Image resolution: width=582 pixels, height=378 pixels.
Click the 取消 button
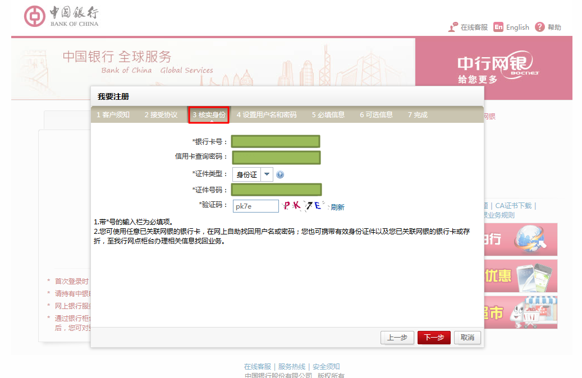(468, 338)
